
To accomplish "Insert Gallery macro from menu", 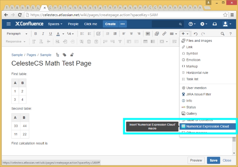I will [x=208, y=113].
